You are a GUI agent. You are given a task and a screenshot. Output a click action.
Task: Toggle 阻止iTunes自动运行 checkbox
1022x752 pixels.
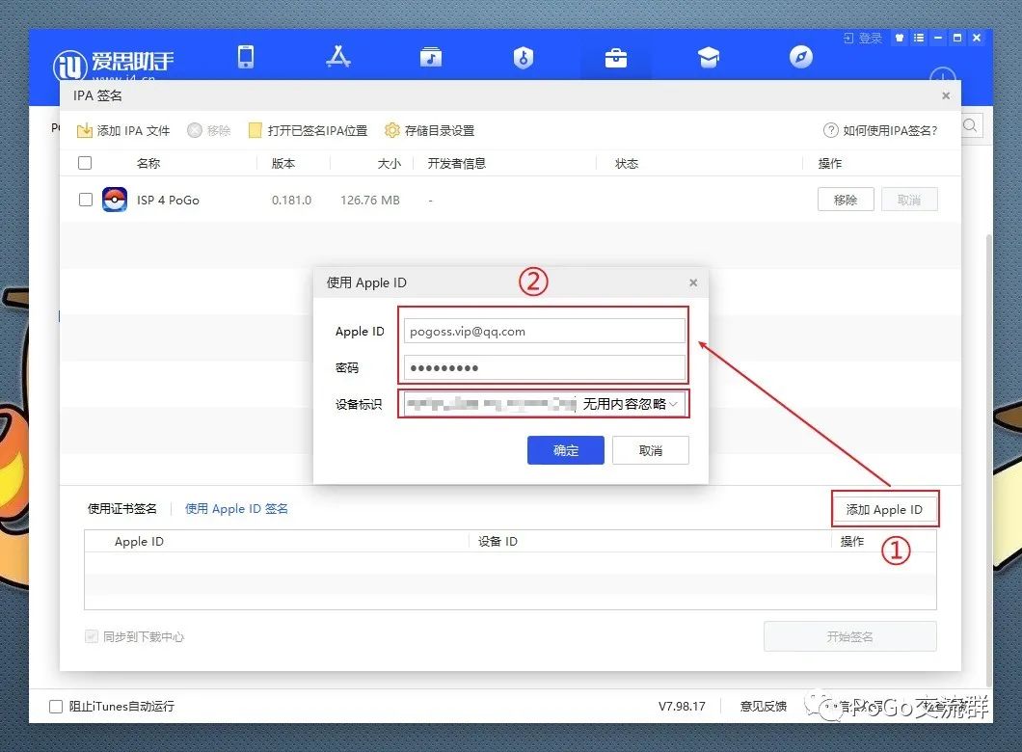[x=56, y=707]
